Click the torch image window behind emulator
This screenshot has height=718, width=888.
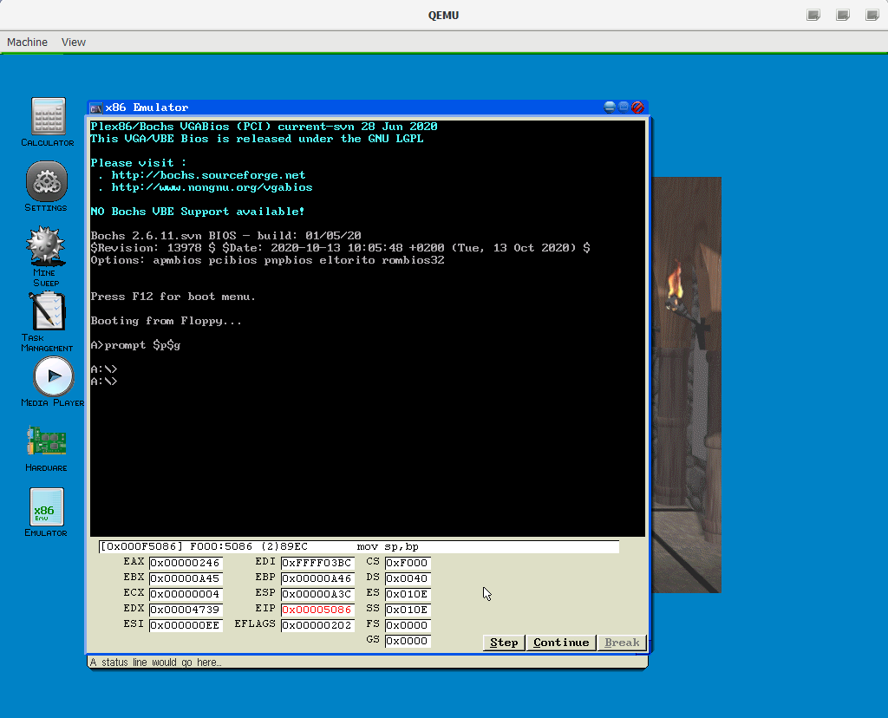point(687,385)
